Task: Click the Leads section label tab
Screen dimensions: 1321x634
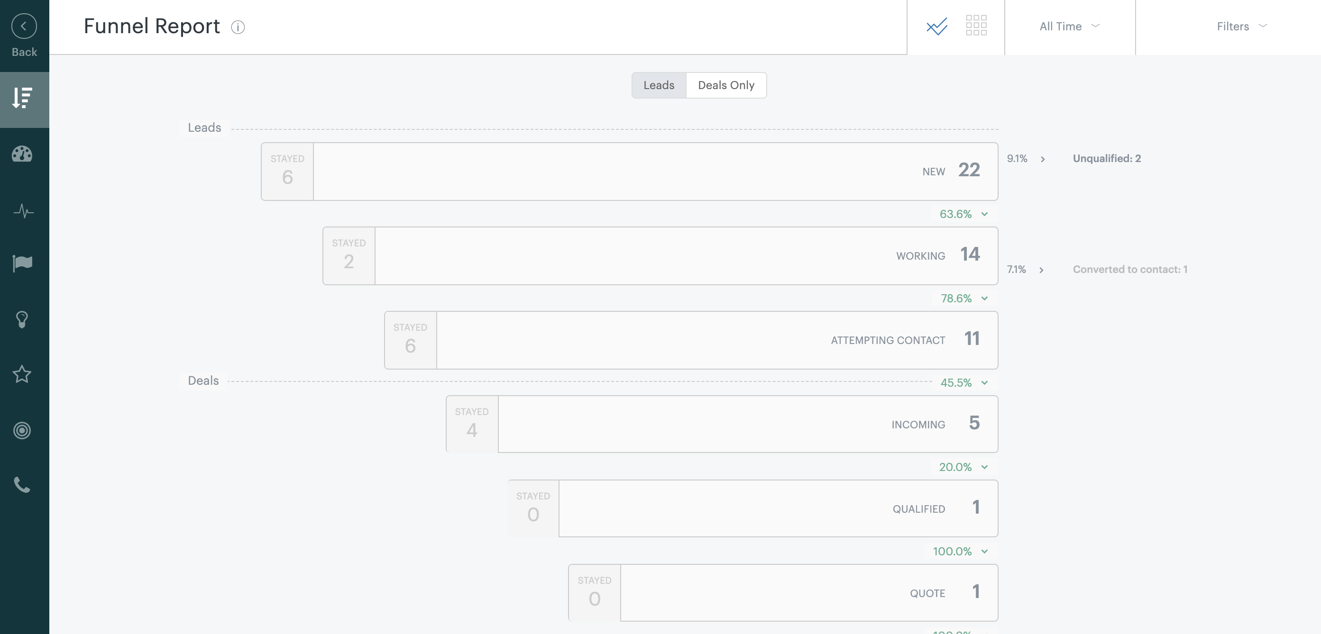Action: [659, 84]
